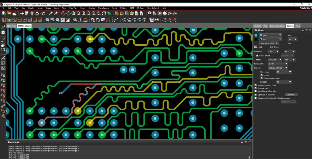Select the Move tool in toolbar

(22, 13)
